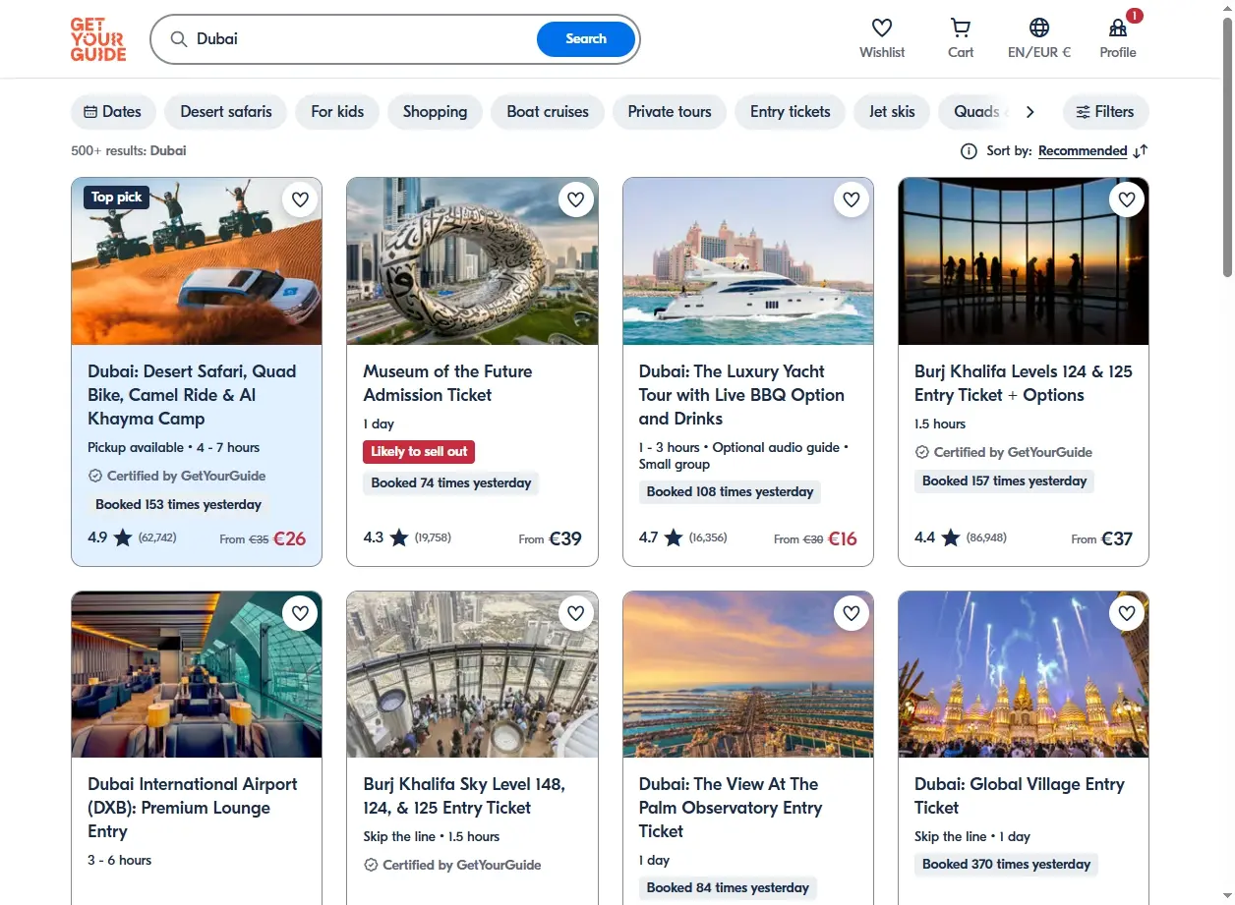Click the sort info icon

(x=969, y=150)
